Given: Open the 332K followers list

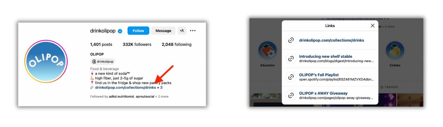Looking at the screenshot, I should click(x=137, y=44).
